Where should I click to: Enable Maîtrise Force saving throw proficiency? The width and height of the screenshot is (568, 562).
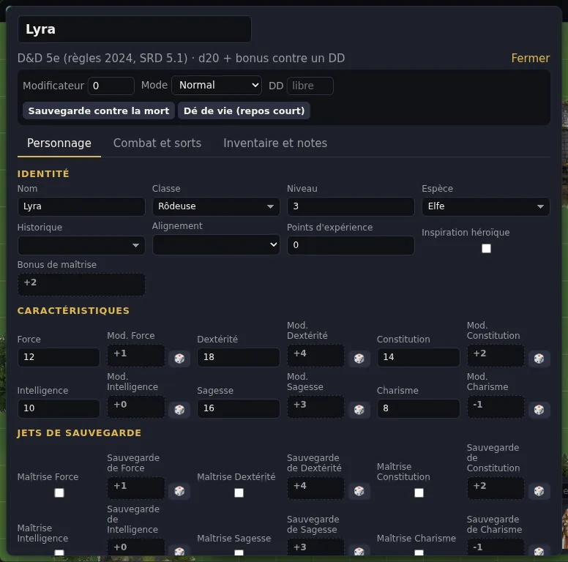tap(59, 492)
